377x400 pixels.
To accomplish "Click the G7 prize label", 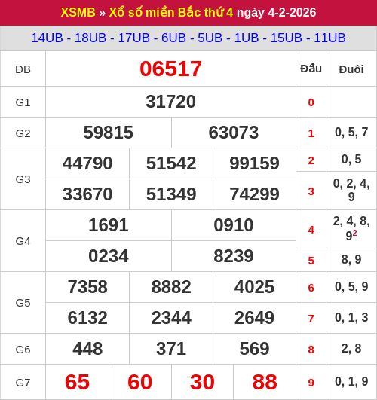I will tap(23, 383).
